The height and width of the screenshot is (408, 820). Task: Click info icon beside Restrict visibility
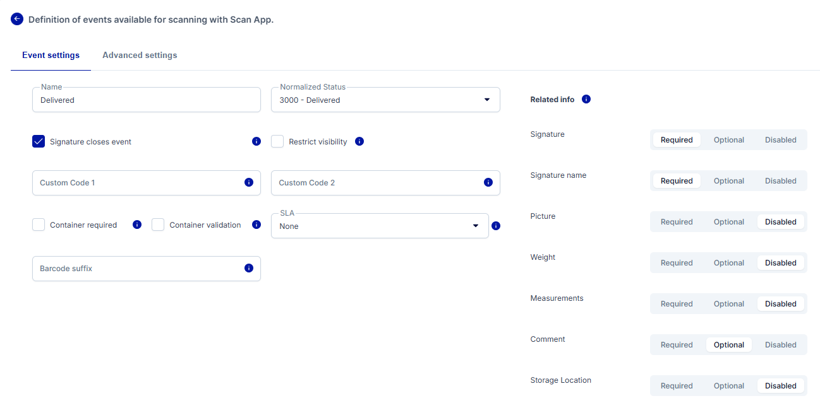pyautogui.click(x=359, y=141)
